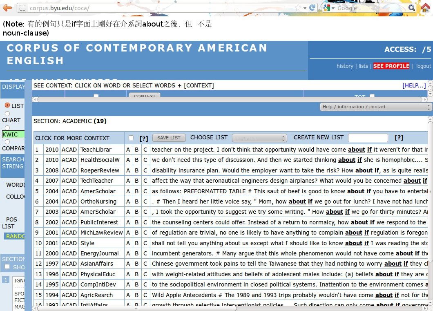Screen dimensions: 433x311
Task: Open address bar history dropdown arrow
Action: tap(305, 8)
